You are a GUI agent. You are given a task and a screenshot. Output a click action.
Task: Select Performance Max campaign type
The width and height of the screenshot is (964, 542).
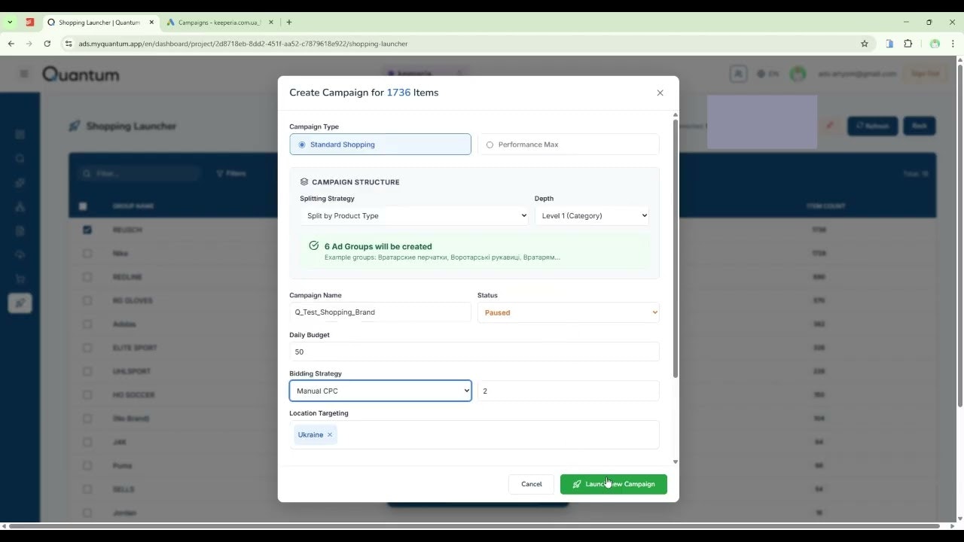tap(569, 145)
